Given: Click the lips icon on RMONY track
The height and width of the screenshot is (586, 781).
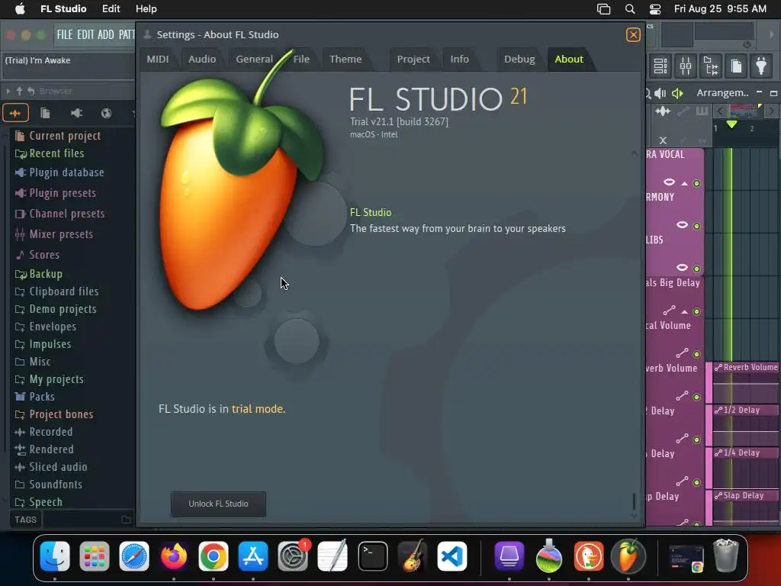Looking at the screenshot, I should [682, 225].
